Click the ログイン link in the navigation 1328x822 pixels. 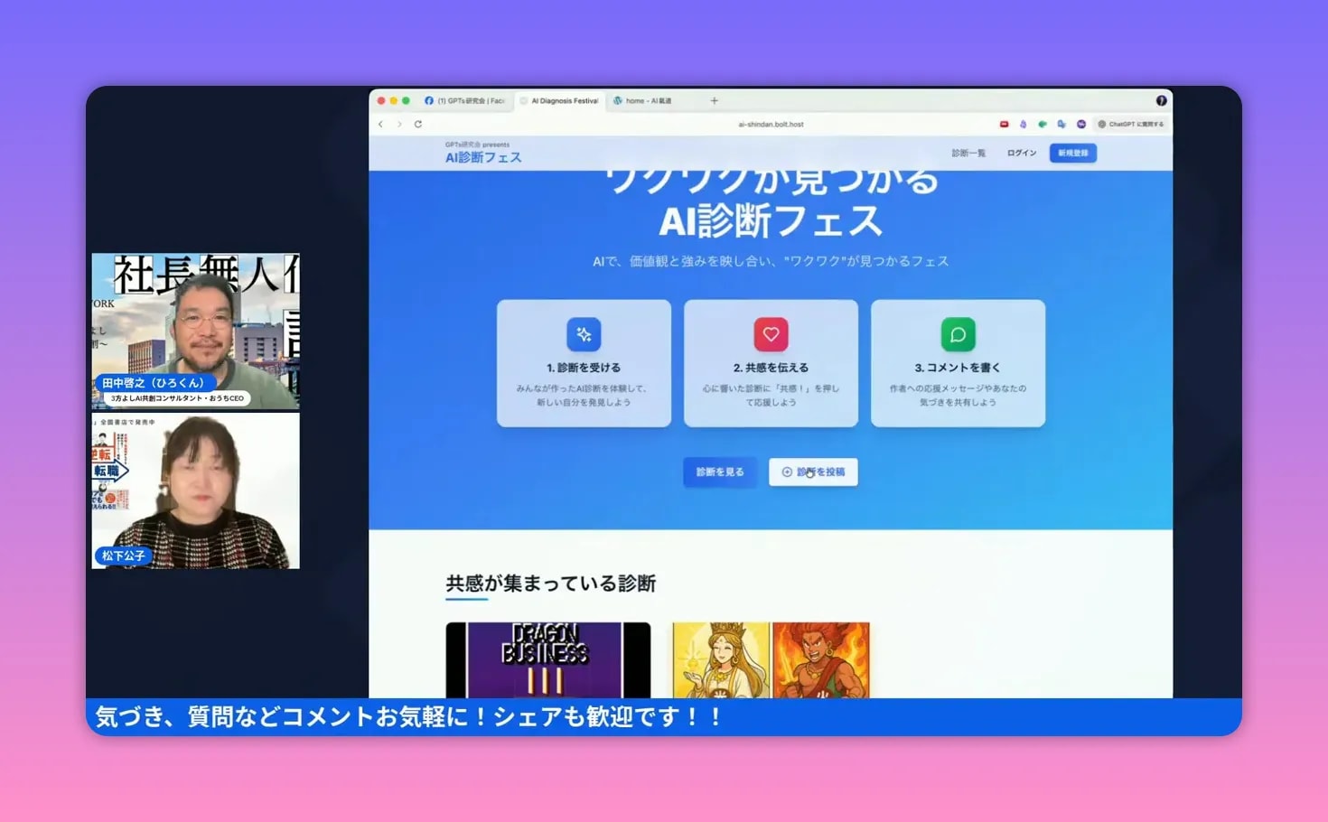(1021, 153)
